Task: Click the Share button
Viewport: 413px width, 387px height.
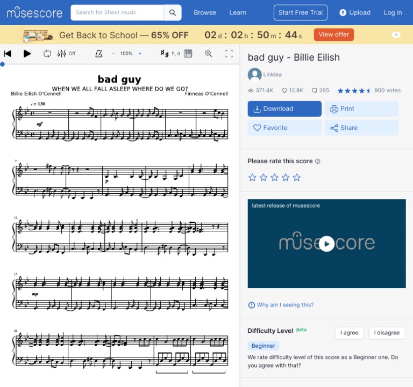Action: point(361,128)
